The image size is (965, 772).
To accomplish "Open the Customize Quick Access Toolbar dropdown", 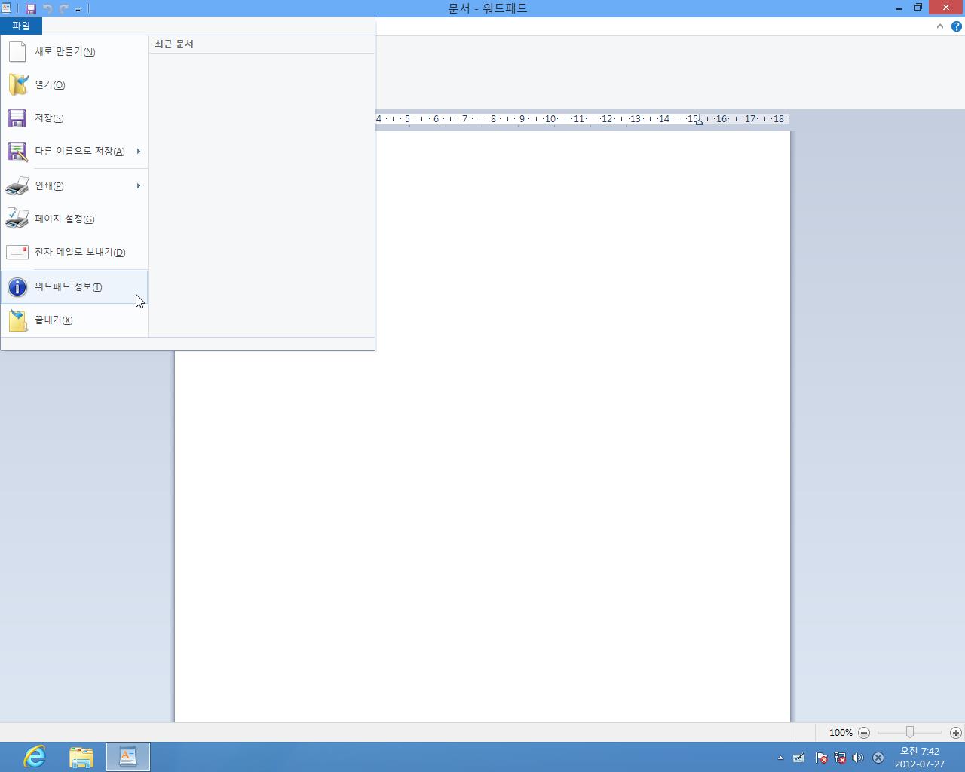I will pyautogui.click(x=78, y=9).
